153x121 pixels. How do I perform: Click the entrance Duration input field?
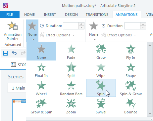click(x=71, y=26)
